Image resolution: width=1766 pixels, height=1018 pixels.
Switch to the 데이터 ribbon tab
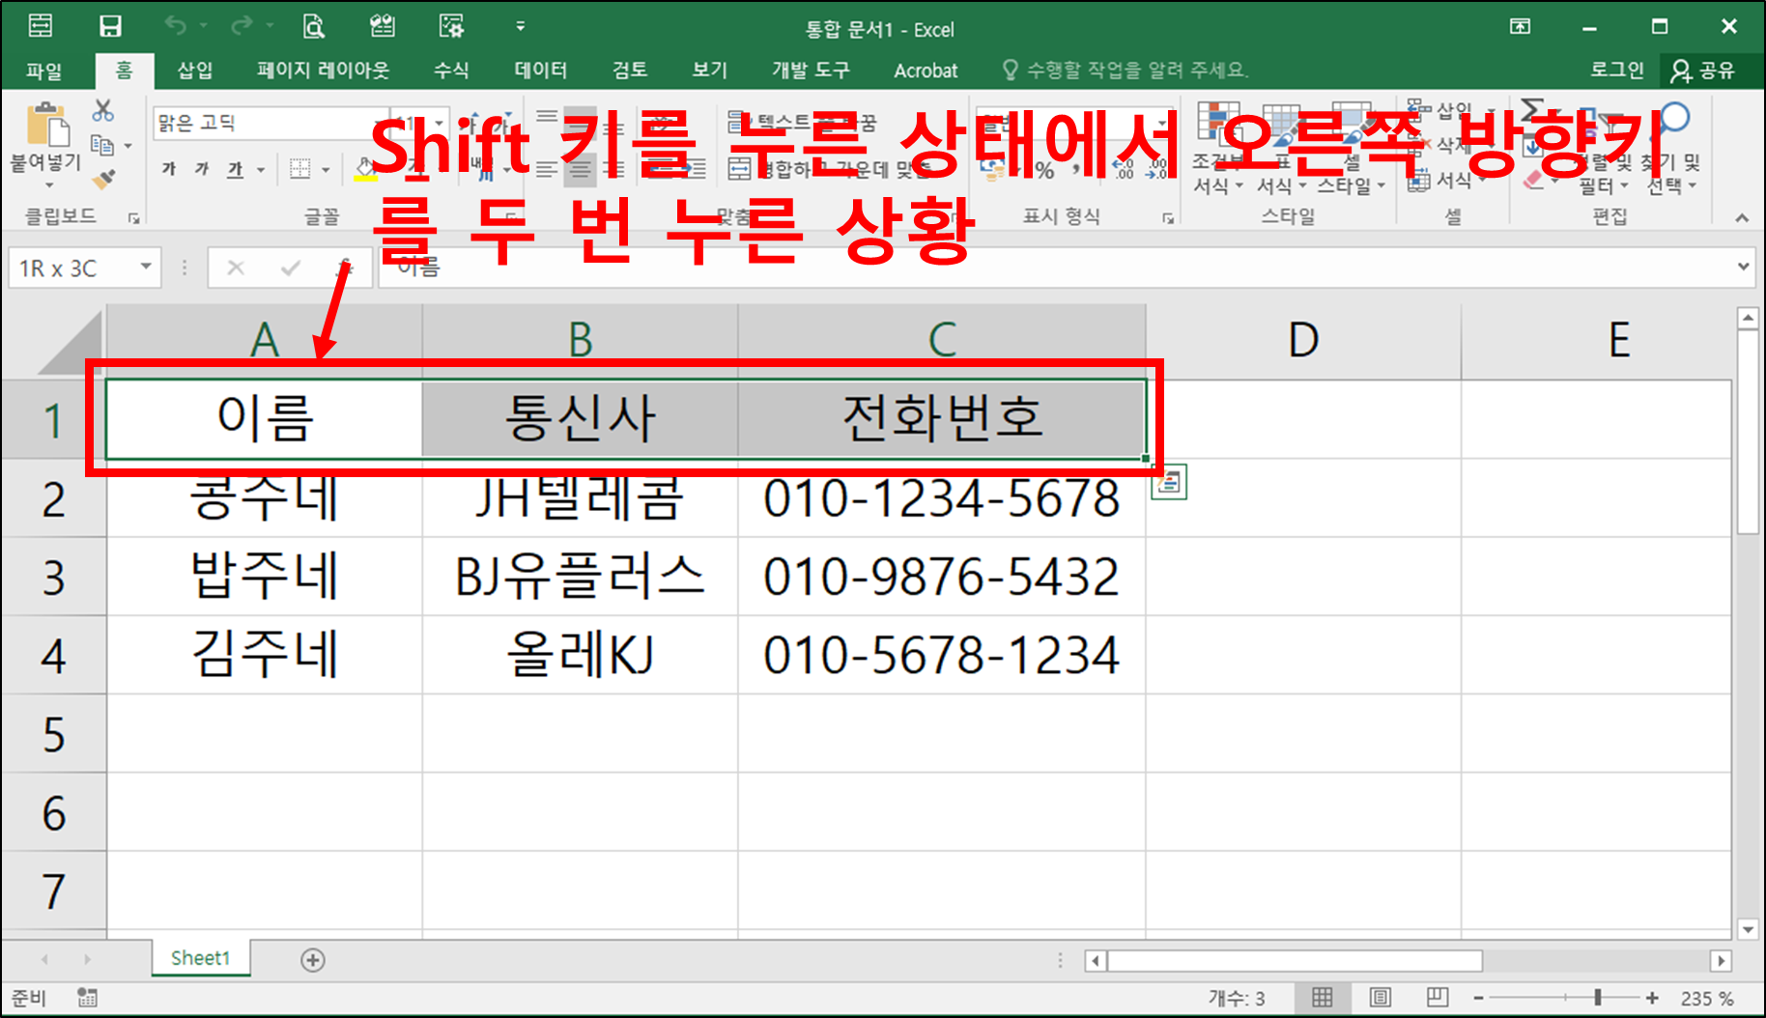coord(540,70)
